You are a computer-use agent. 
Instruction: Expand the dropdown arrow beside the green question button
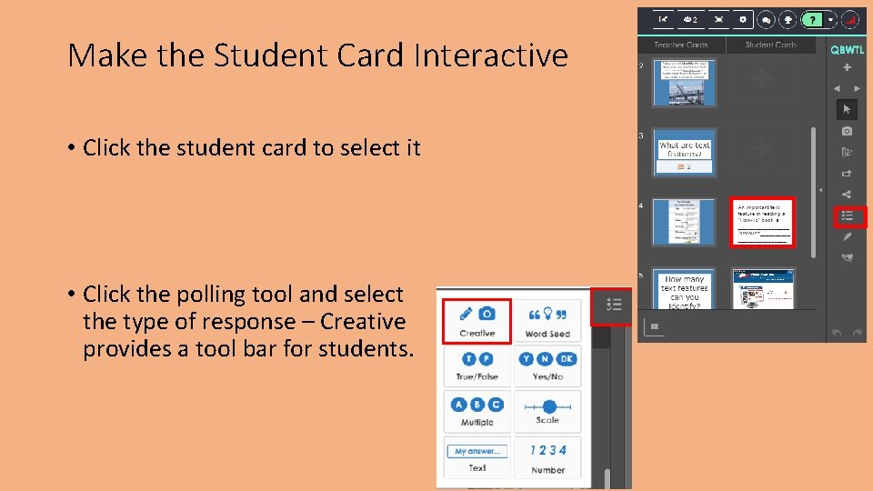click(x=830, y=20)
